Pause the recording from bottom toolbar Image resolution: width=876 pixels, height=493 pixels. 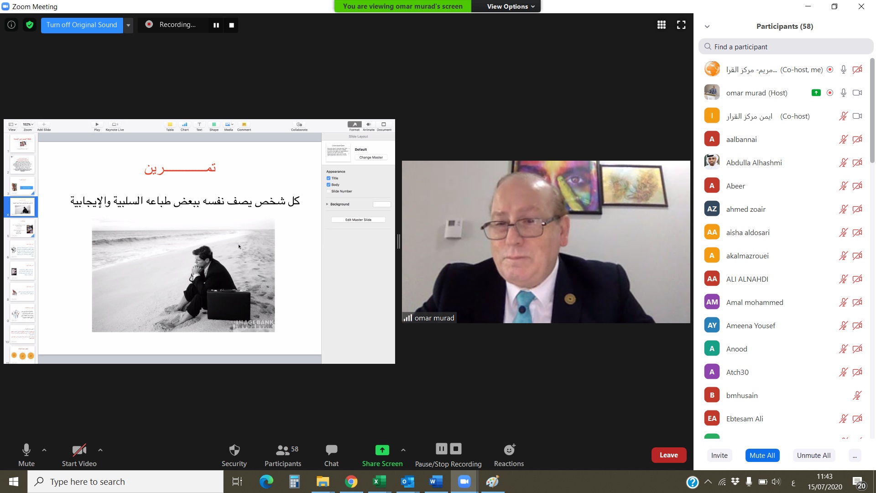click(441, 449)
